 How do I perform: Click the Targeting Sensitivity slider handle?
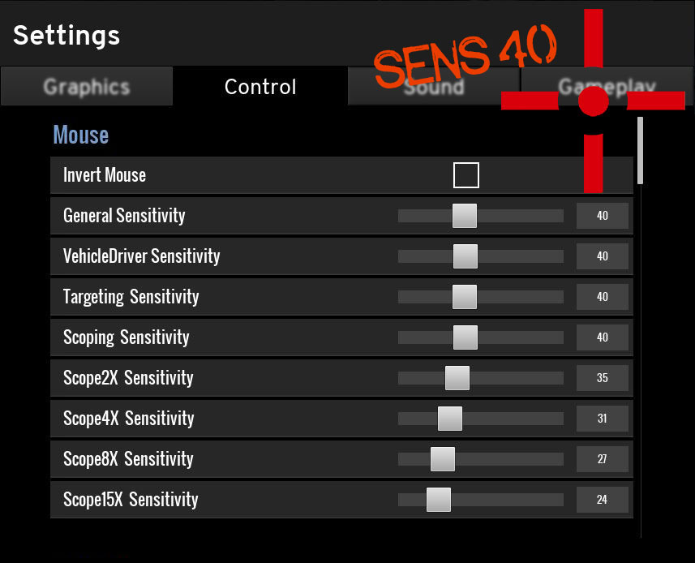(465, 297)
